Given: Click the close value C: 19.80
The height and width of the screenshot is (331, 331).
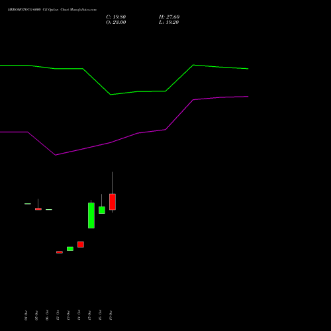Looking at the screenshot, I should pos(116,17).
